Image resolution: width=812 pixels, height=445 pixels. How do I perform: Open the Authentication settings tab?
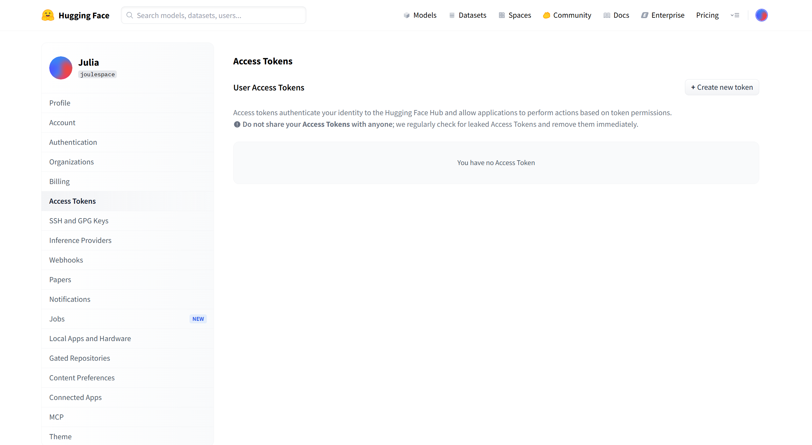(x=73, y=142)
